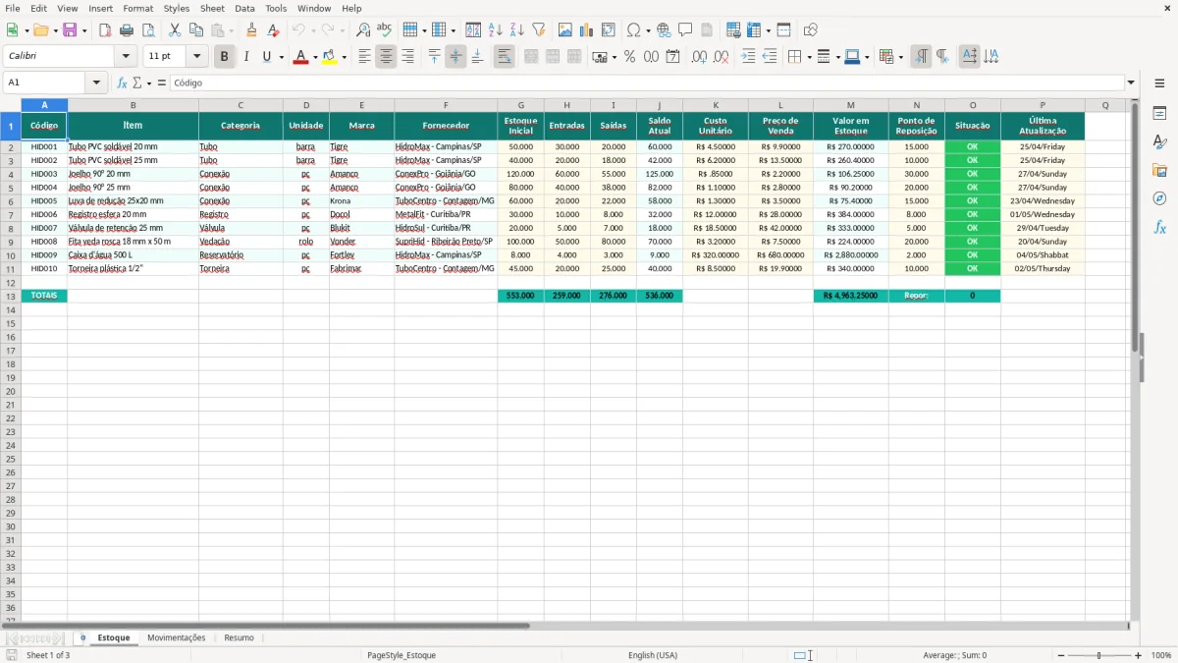Open the Sheet menu
The width and height of the screenshot is (1178, 663).
[212, 8]
